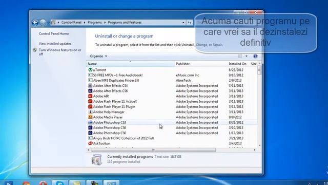The height and width of the screenshot is (185, 328).
Task: Select Abee MP3 Duplicates Finder 3.0
Action: (116, 80)
